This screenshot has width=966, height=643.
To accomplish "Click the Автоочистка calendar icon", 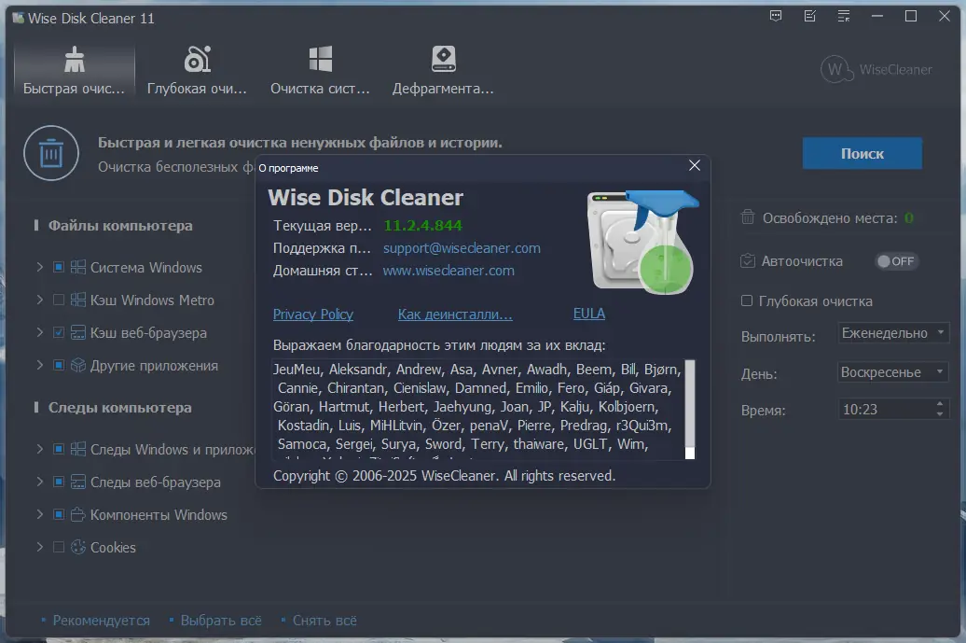I will pos(747,260).
